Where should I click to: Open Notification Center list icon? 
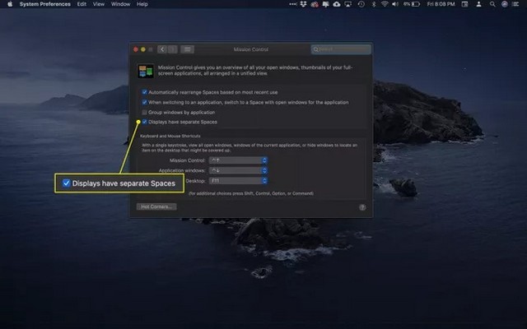515,4
